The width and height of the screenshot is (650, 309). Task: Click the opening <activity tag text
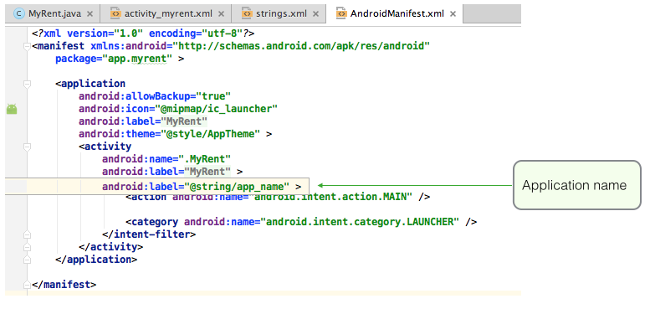105,147
